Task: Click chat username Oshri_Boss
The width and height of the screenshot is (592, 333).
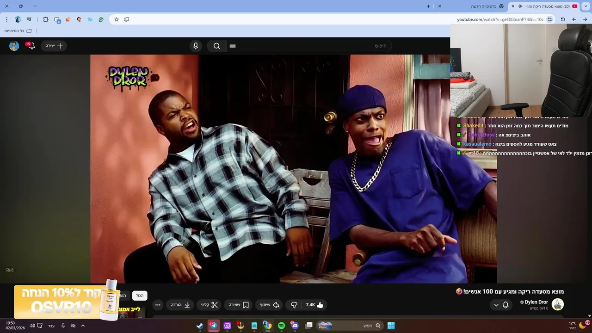Action: [481, 135]
